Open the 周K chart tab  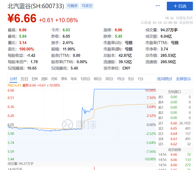click(x=45, y=79)
